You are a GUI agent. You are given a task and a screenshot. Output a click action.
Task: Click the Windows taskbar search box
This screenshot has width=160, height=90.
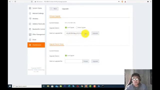point(27,86)
